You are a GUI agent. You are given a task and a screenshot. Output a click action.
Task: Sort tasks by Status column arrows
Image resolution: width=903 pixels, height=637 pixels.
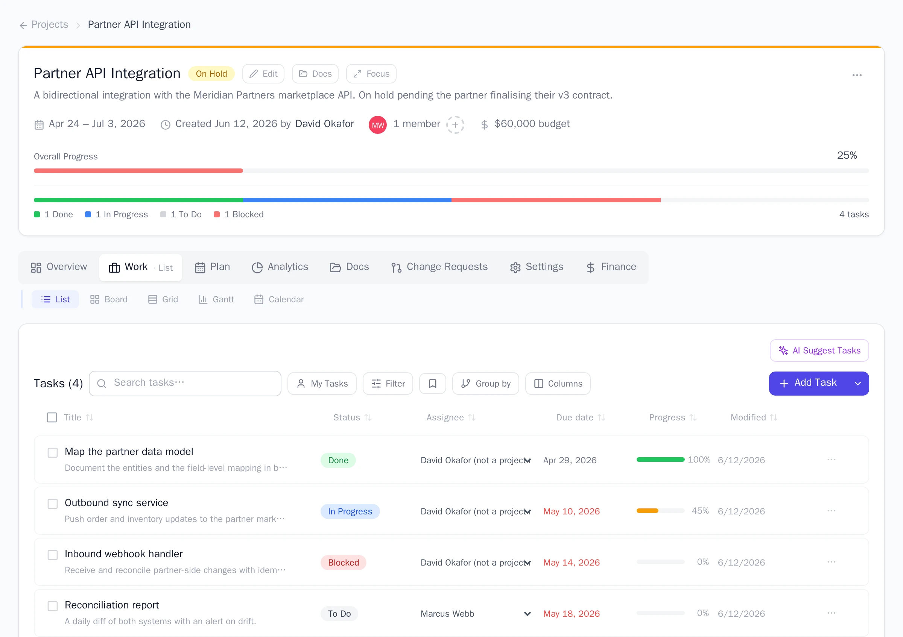(x=368, y=417)
